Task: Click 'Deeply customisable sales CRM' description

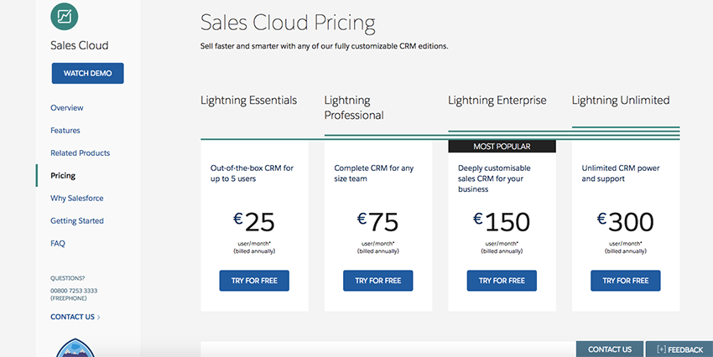Action: pos(494,178)
